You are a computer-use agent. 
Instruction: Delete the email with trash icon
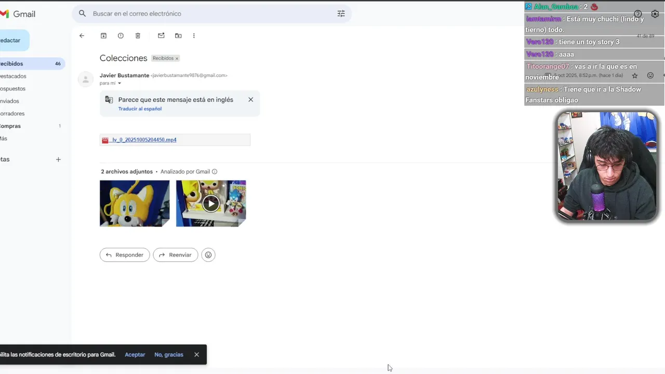click(138, 36)
